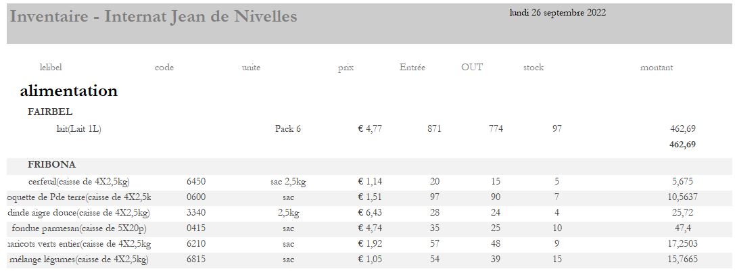Click the bold FAIRBEL subtotal 462,69
The image size is (735, 271).
682,145
